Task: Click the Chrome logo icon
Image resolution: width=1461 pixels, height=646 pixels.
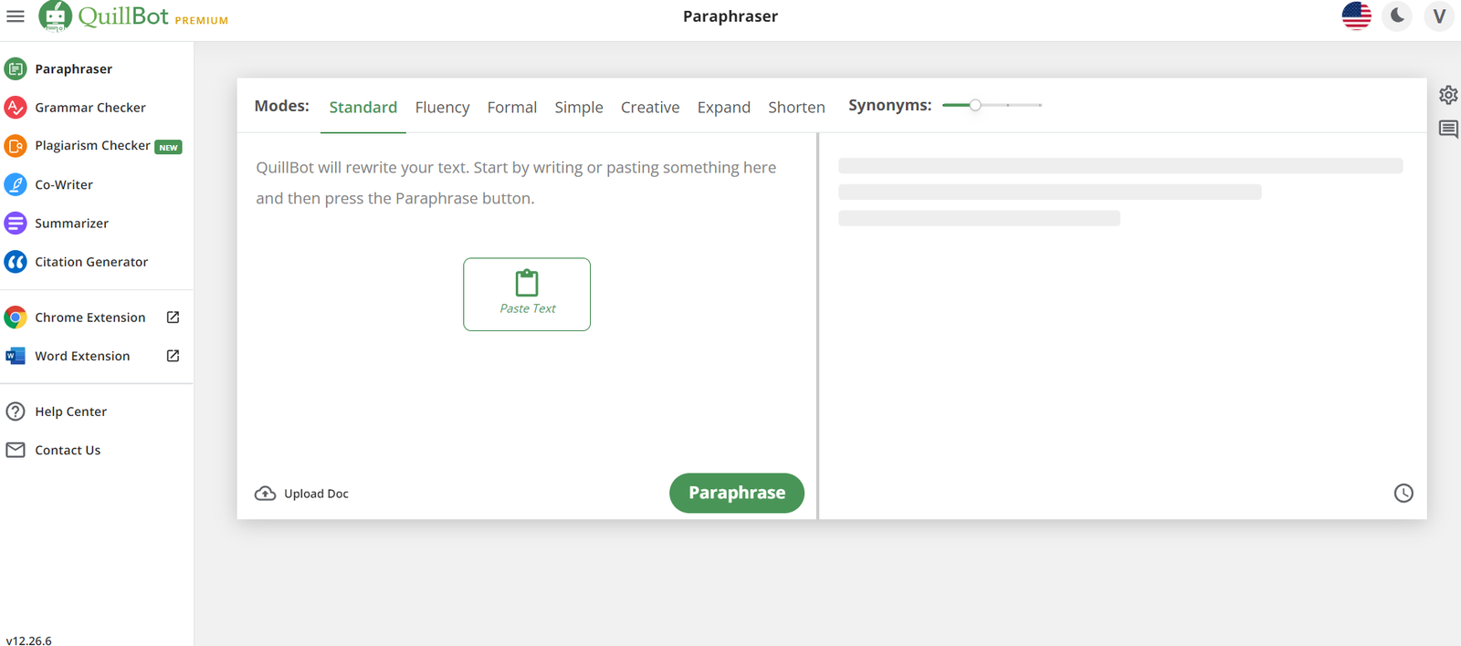Action: tap(16, 318)
